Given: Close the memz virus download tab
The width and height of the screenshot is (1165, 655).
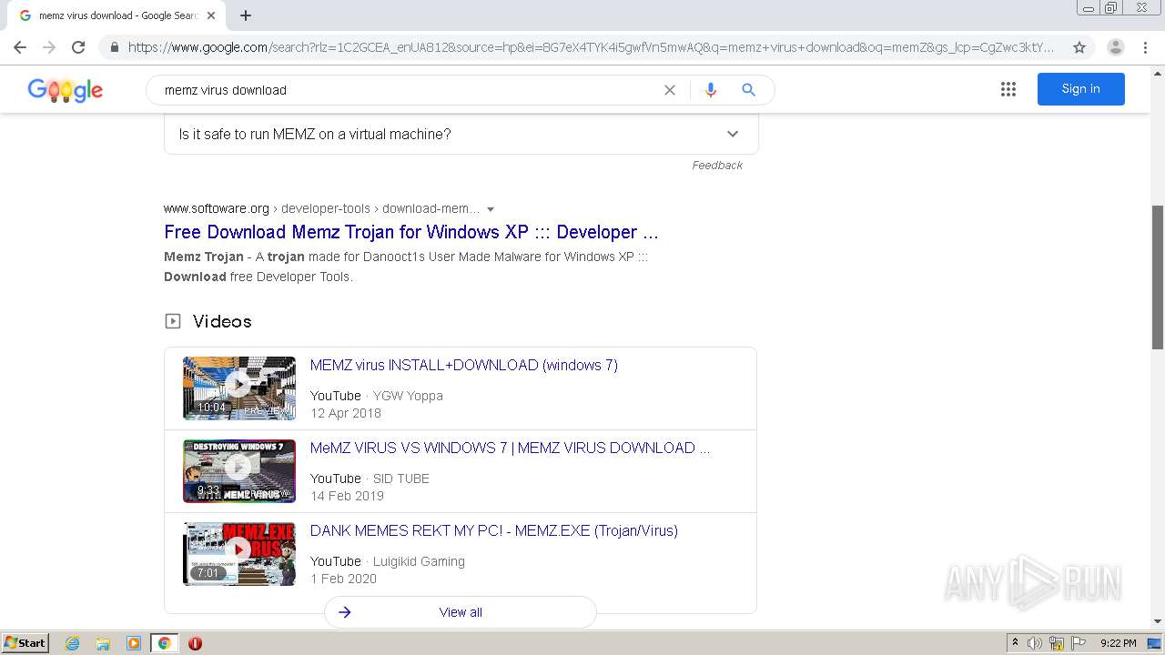Looking at the screenshot, I should pos(211,15).
